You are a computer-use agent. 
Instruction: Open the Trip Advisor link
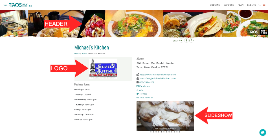click(x=146, y=98)
